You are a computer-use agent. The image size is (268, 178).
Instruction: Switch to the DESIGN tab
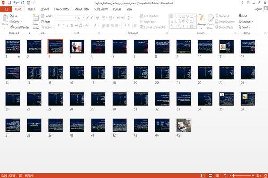click(45, 9)
